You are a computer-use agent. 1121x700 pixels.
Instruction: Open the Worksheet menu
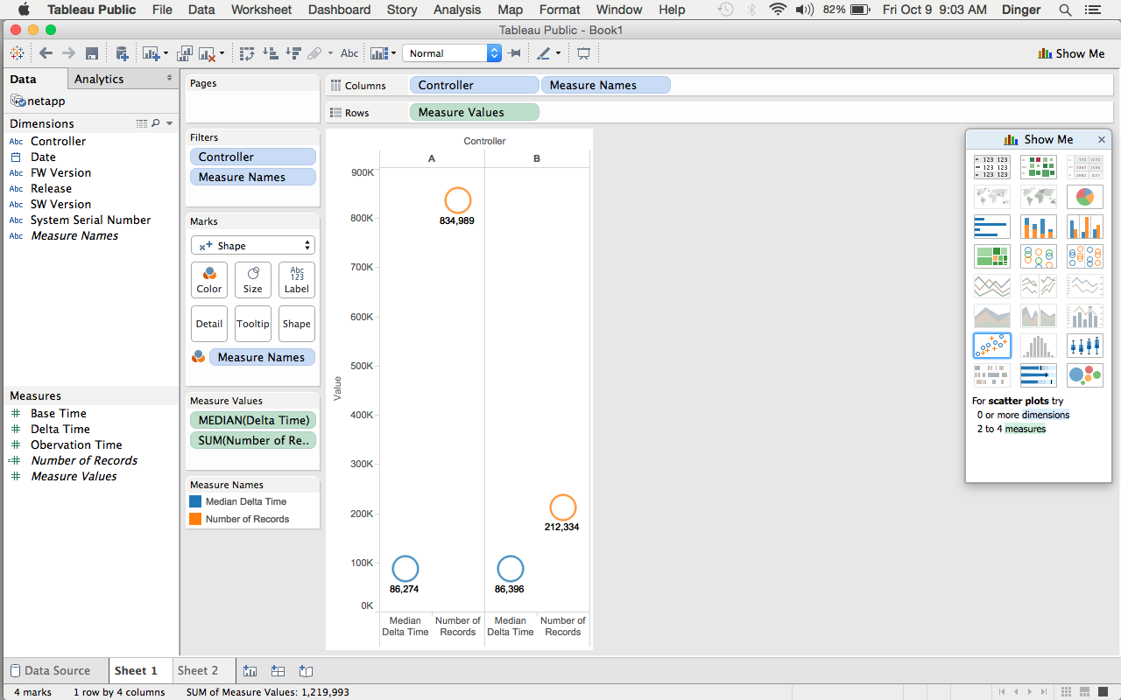pyautogui.click(x=261, y=10)
